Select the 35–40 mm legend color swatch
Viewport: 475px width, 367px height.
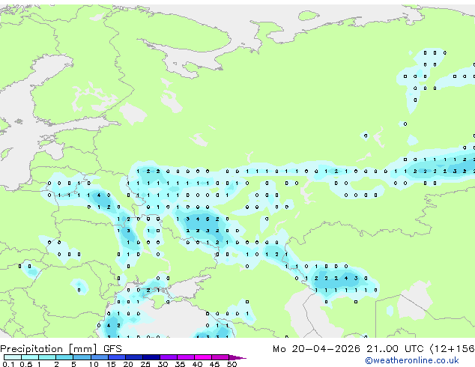click(x=186, y=357)
